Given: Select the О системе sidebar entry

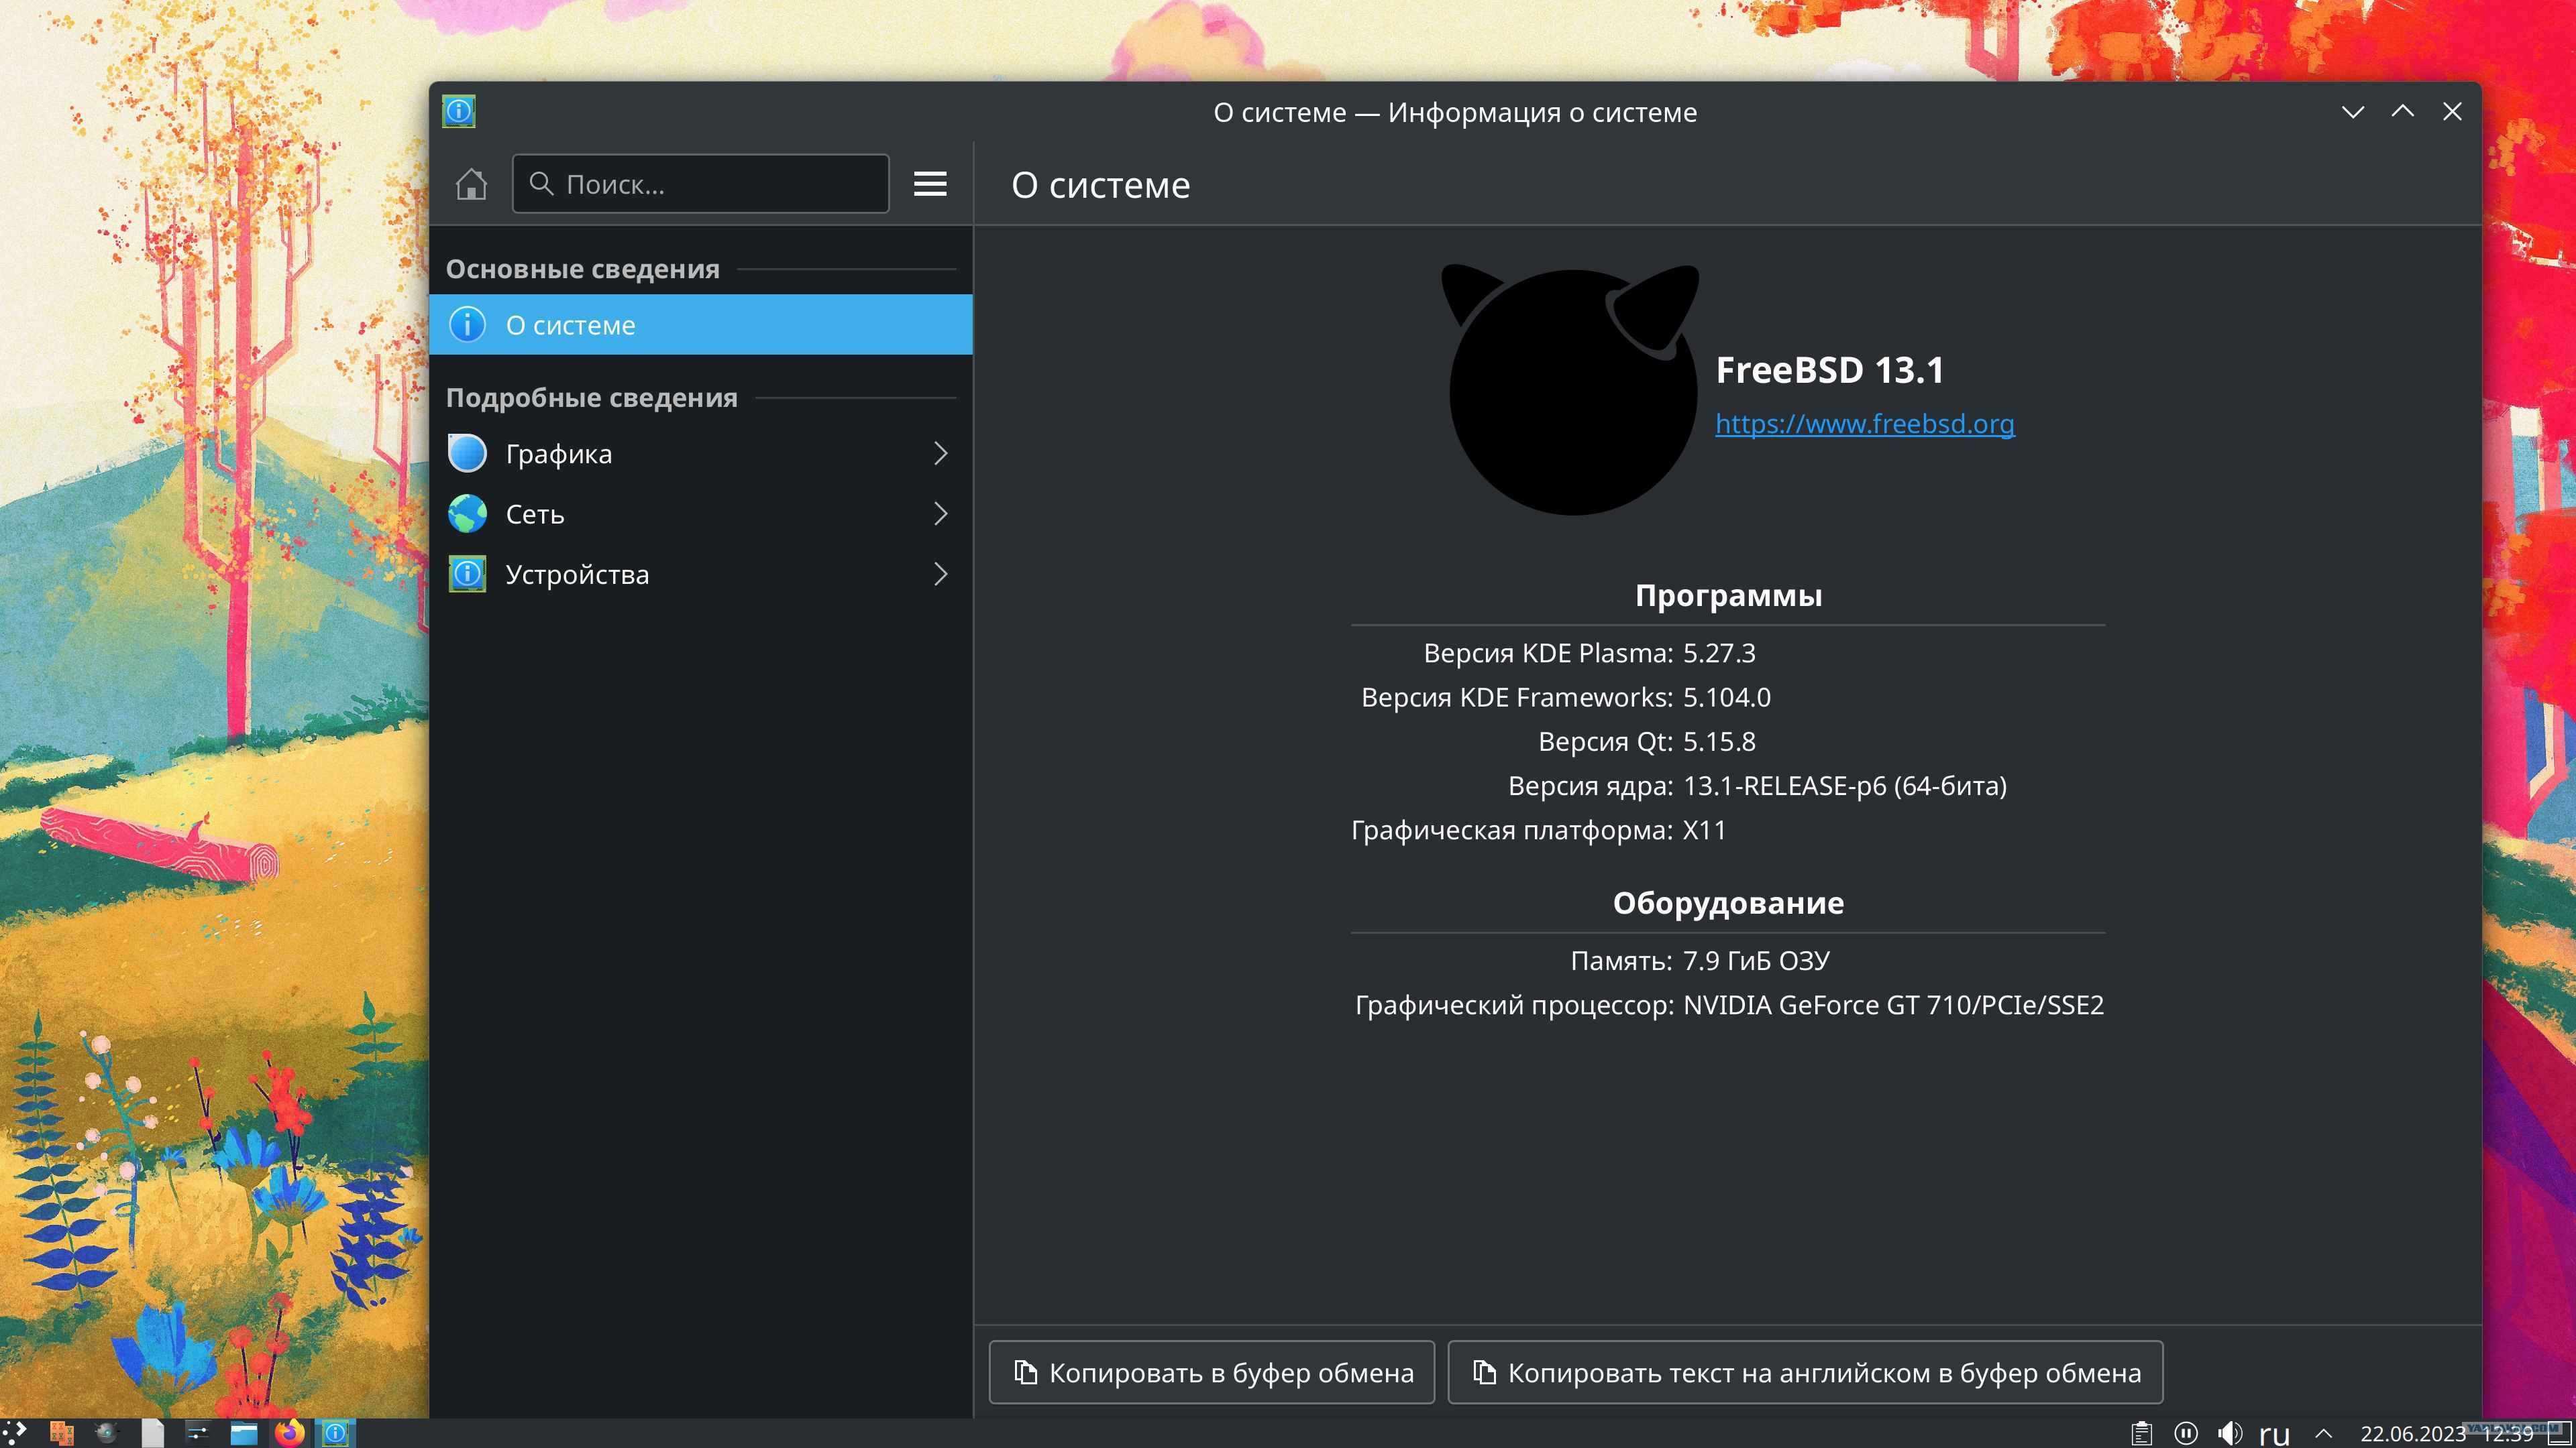Looking at the screenshot, I should pyautogui.click(x=700, y=324).
